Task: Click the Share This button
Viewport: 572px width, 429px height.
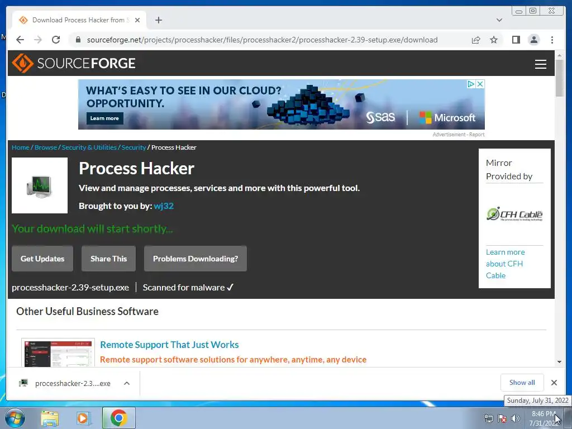Action: click(109, 259)
